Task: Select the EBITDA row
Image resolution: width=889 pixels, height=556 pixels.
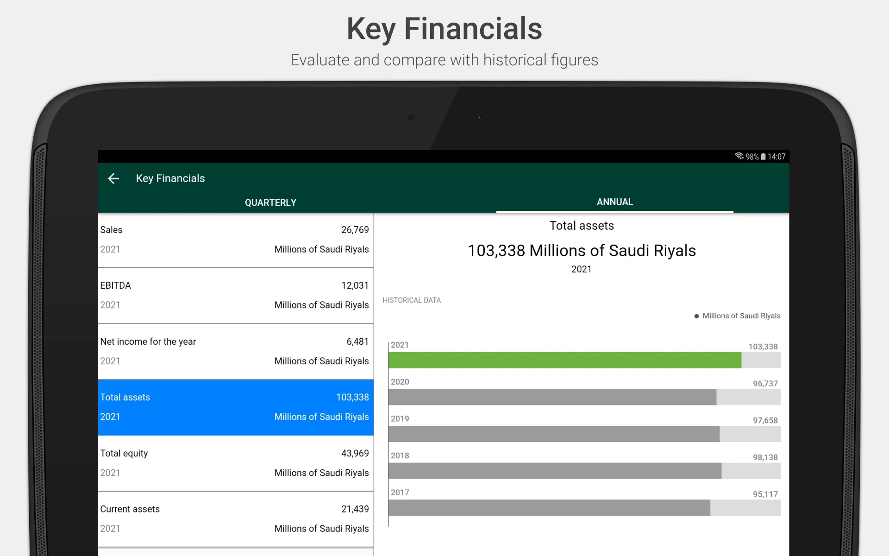Action: [236, 296]
